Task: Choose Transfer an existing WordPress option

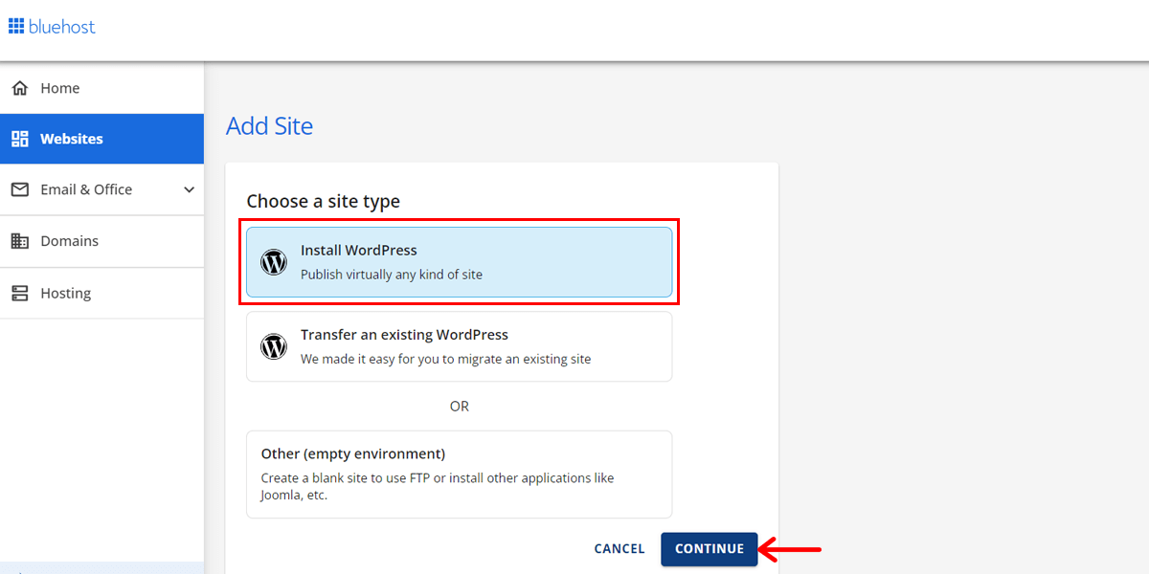Action: pos(460,346)
